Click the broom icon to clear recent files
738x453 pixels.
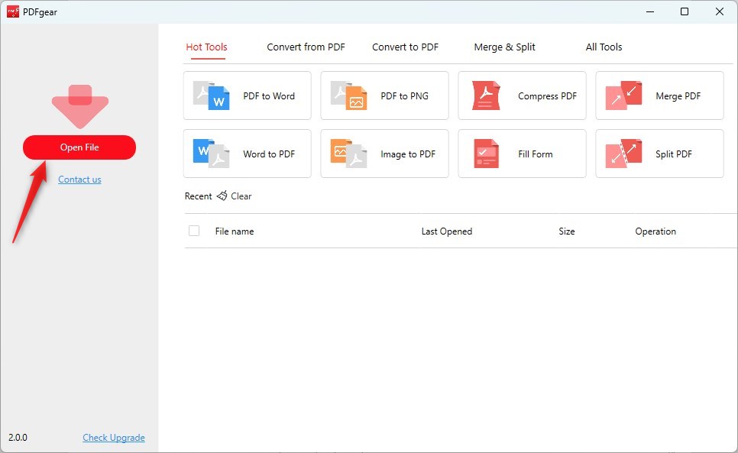(x=221, y=196)
